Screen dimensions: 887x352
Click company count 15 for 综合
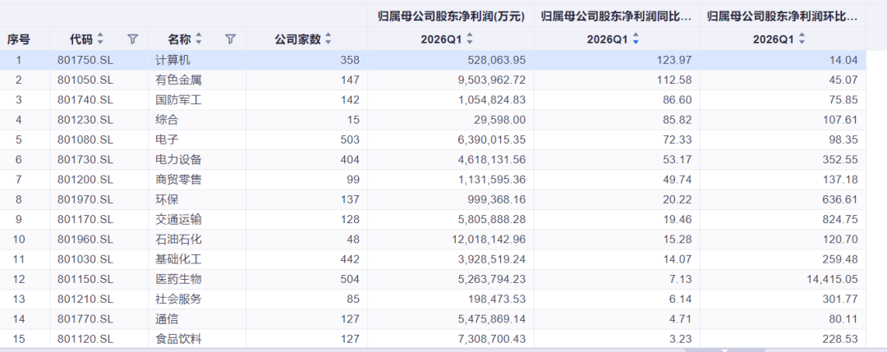(x=353, y=120)
